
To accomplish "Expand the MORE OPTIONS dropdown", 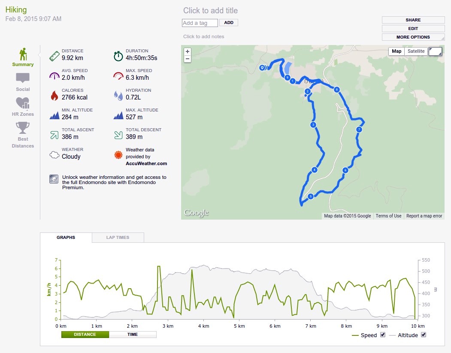I will coord(413,37).
